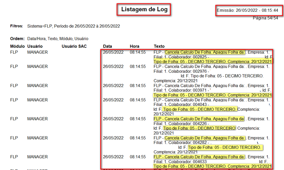Image resolution: width=284 pixels, height=170 pixels.
Task: Click the date cell in Colaborador 002976 row
Action: tap(113, 66)
